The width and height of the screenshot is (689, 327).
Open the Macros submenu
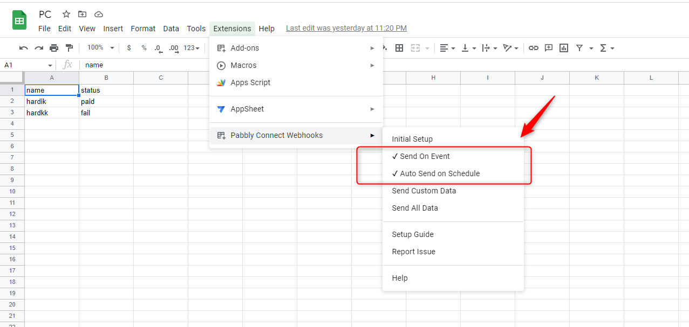pyautogui.click(x=296, y=65)
